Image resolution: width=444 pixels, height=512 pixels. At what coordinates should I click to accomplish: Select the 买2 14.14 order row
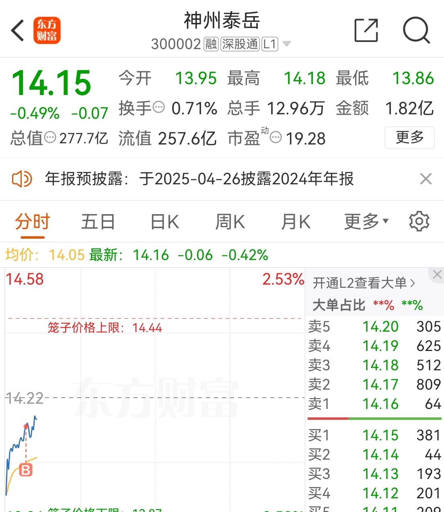click(x=374, y=454)
